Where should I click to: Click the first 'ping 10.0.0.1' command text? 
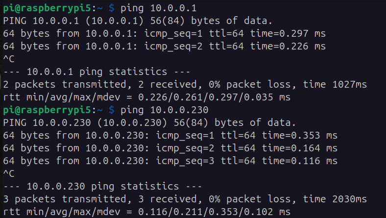(158, 8)
